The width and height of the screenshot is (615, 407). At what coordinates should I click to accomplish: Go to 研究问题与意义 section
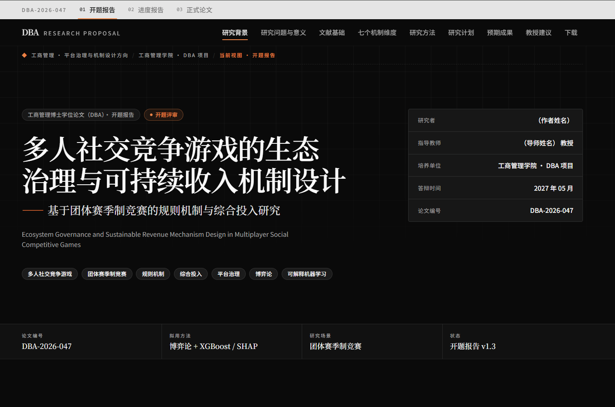pos(283,33)
